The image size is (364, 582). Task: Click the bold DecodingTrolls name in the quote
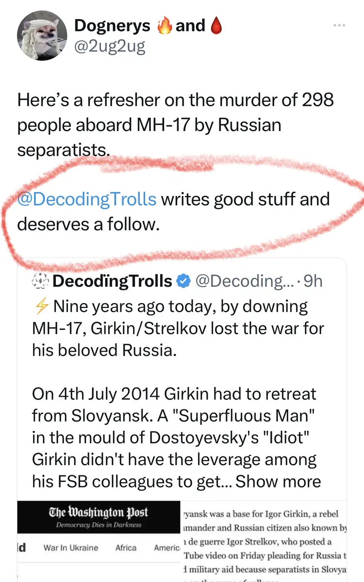click(112, 281)
